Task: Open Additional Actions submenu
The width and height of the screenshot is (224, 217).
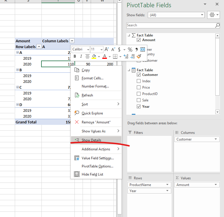Action: coord(96,149)
